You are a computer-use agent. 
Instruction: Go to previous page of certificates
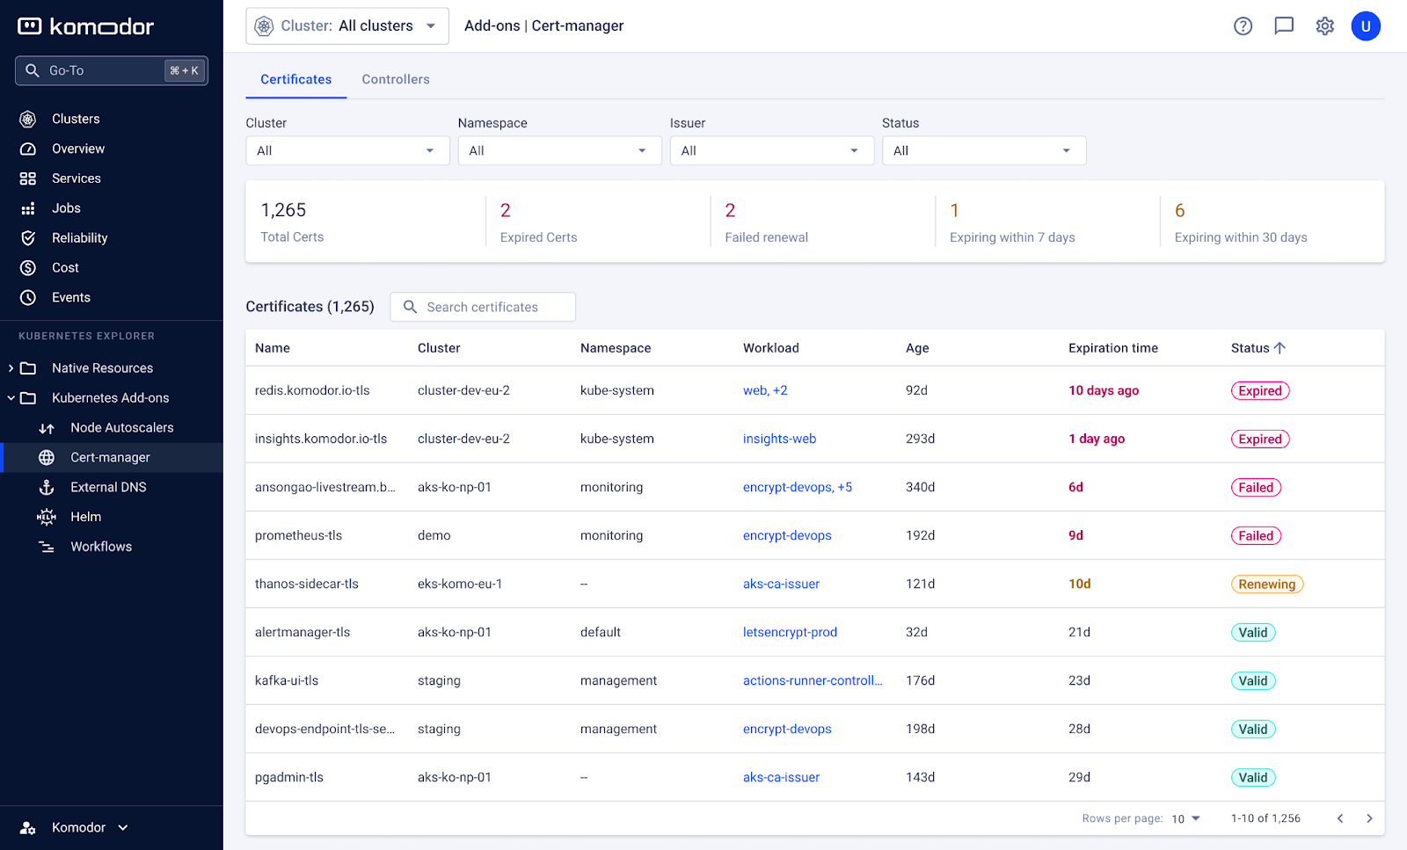1340,818
